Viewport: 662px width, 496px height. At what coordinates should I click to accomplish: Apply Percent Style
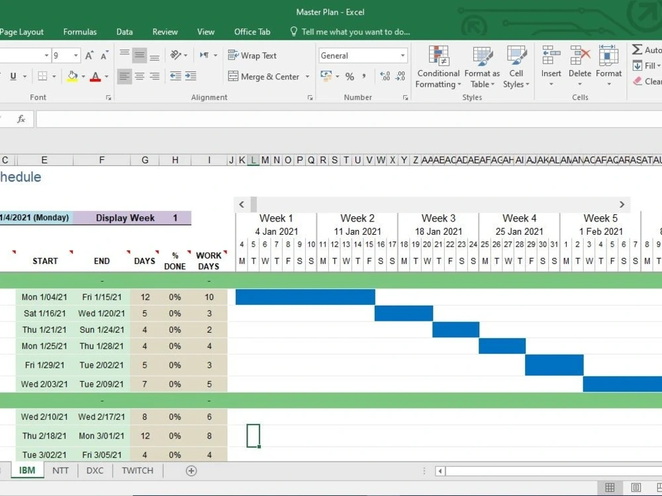(350, 77)
